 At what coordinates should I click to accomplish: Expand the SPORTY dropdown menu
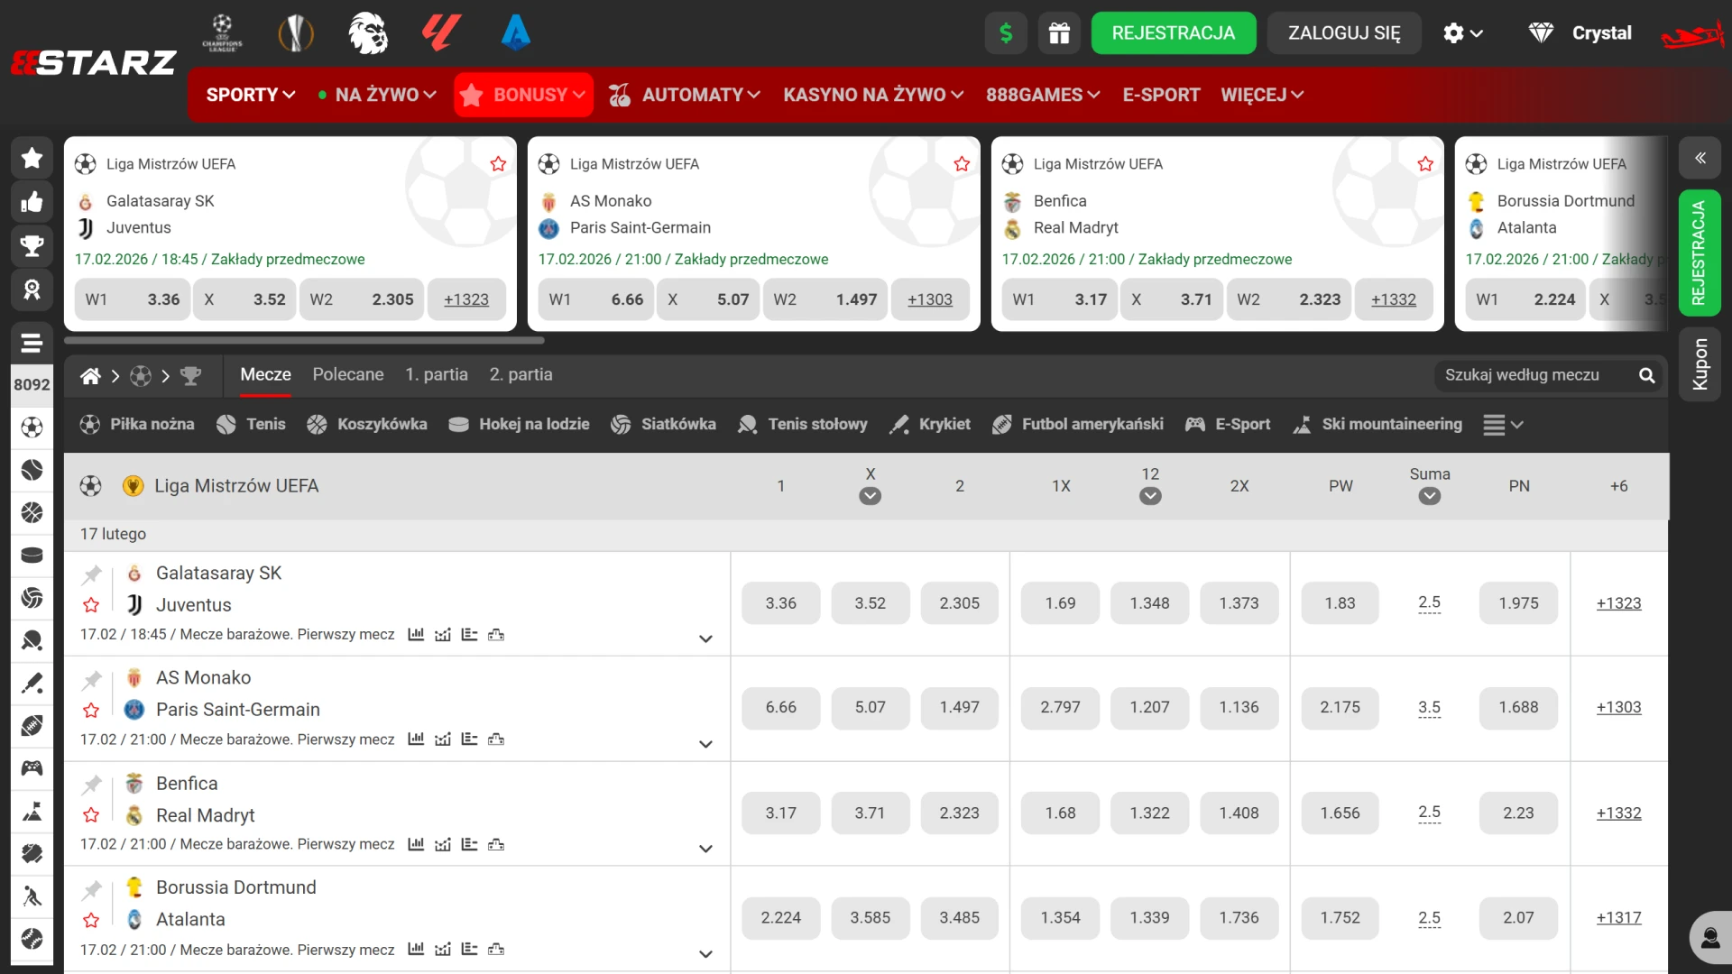pos(250,95)
